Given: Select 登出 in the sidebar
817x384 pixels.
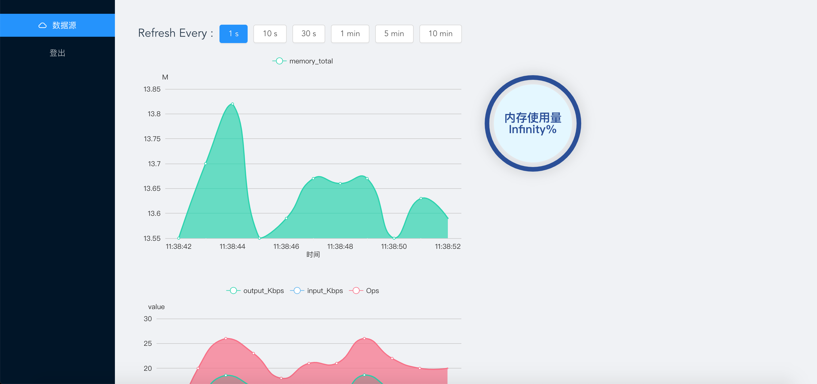Looking at the screenshot, I should [x=57, y=53].
